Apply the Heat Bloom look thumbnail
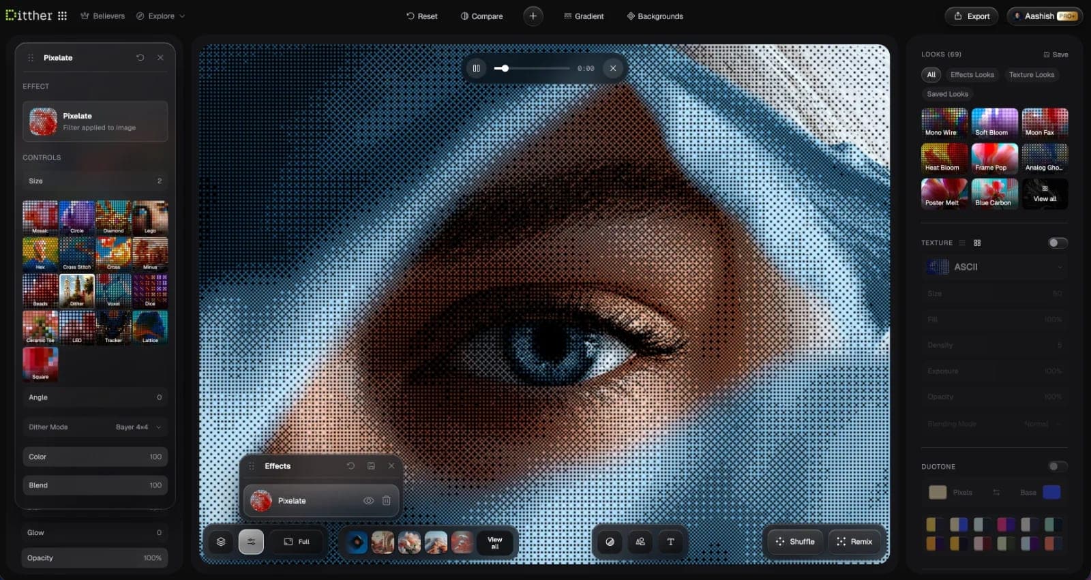The height and width of the screenshot is (580, 1091). click(x=944, y=158)
